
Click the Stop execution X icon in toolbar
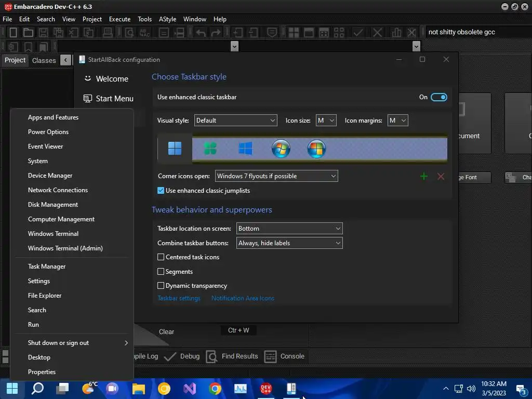click(x=377, y=32)
